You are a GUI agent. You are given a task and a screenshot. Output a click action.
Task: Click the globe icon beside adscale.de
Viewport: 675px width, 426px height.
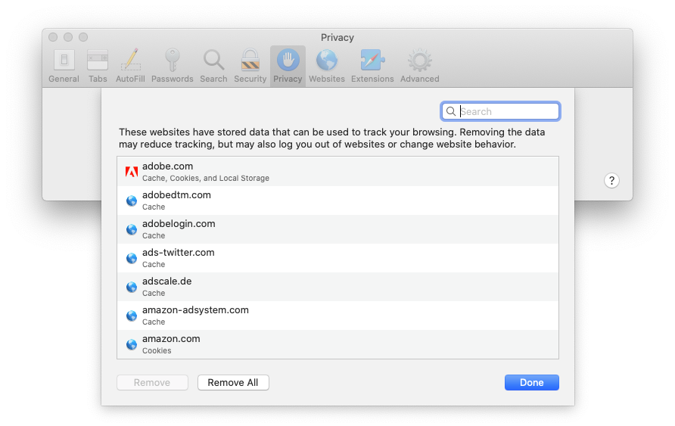click(x=132, y=287)
